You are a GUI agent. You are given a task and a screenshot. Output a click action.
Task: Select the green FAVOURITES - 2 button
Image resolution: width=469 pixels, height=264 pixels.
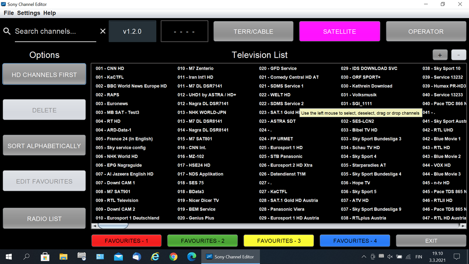(202, 241)
